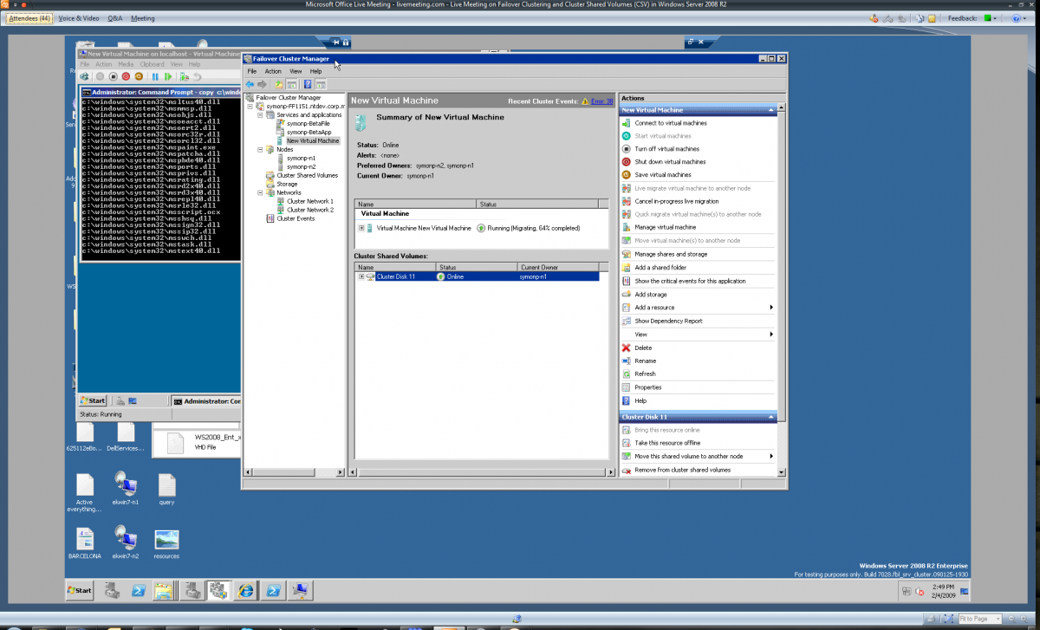
Task: Click the red Delete X icon in Actions
Action: (626, 347)
